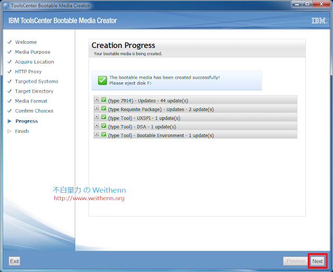
Task: Click '(type Tool) - Bootable Environment - 1 update(s)' text
Action: 161,135
